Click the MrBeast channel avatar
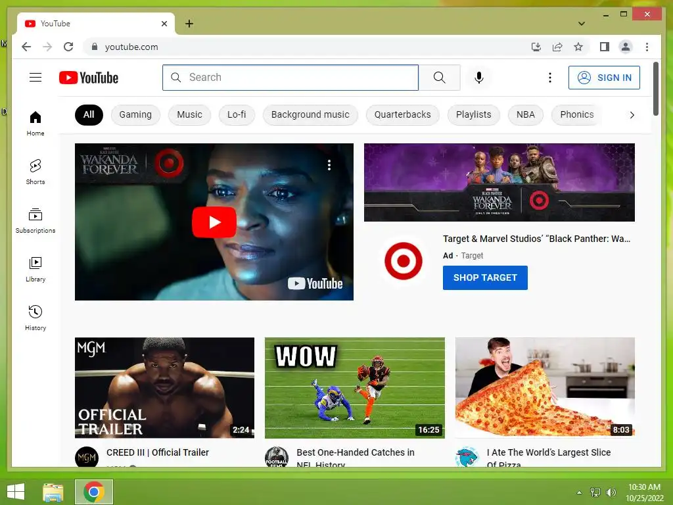Screen dimensions: 673x505 [x=467, y=456]
